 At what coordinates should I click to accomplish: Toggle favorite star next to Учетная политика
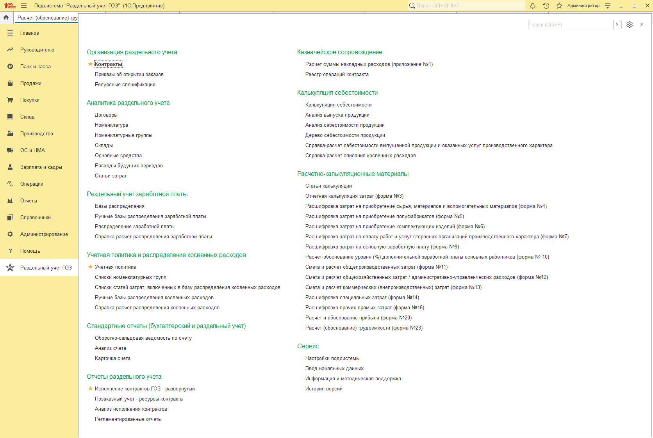(x=90, y=267)
